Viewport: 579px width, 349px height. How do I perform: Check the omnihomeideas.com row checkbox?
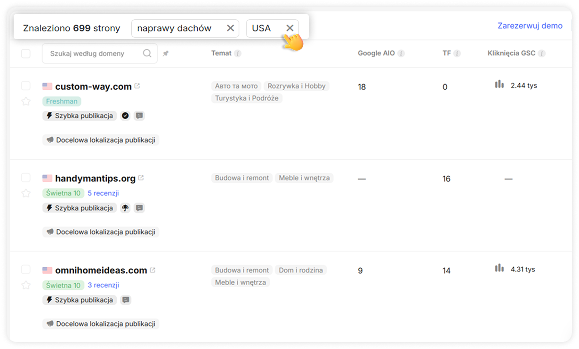point(26,270)
